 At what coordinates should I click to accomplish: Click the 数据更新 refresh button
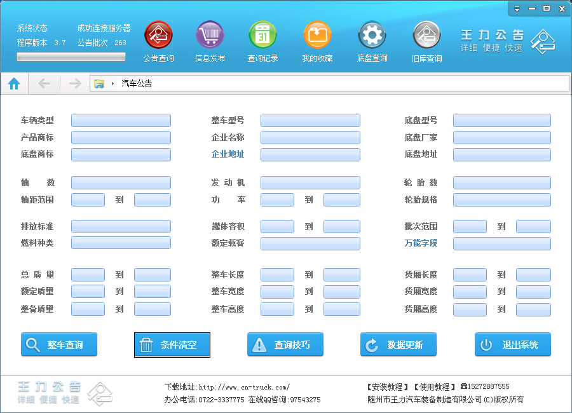click(398, 345)
